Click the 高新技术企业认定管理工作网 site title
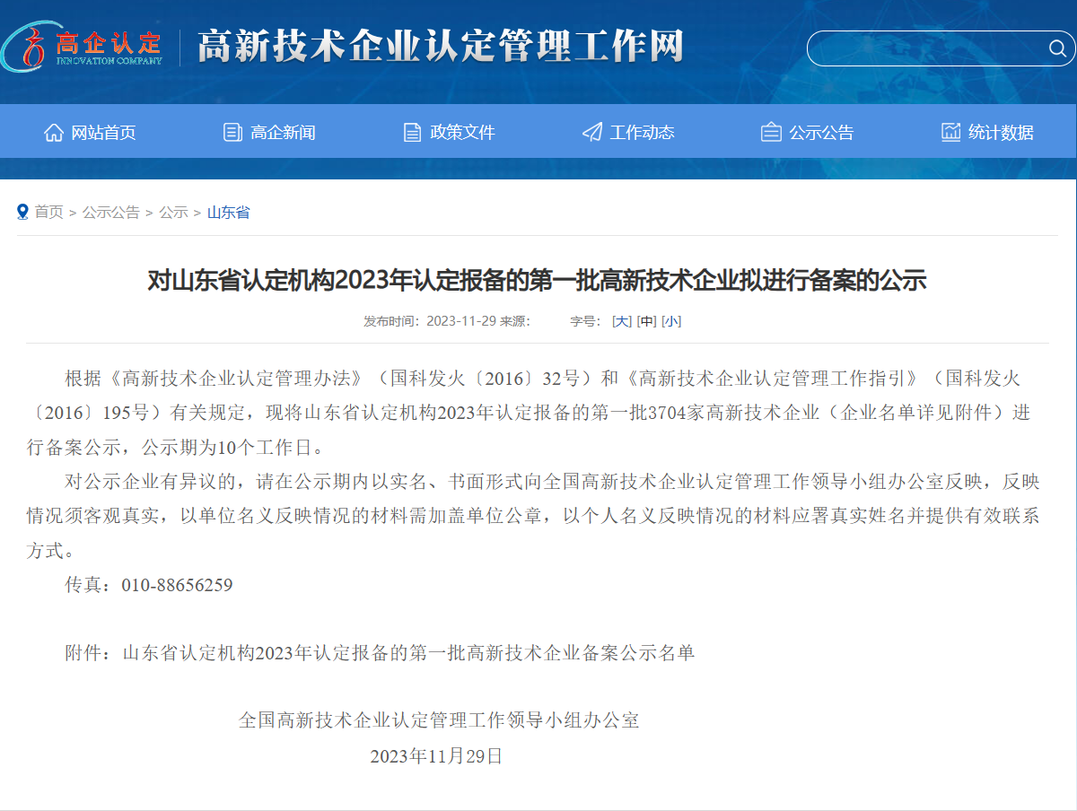 pyautogui.click(x=440, y=47)
